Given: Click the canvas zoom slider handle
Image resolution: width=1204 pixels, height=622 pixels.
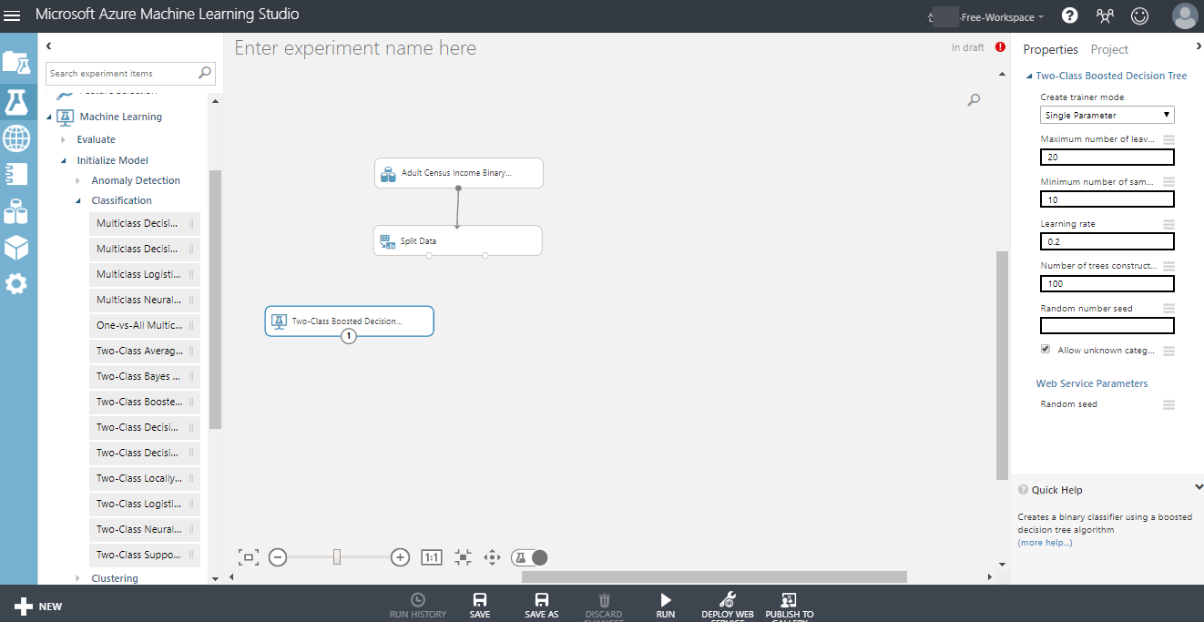Looking at the screenshot, I should pos(337,557).
